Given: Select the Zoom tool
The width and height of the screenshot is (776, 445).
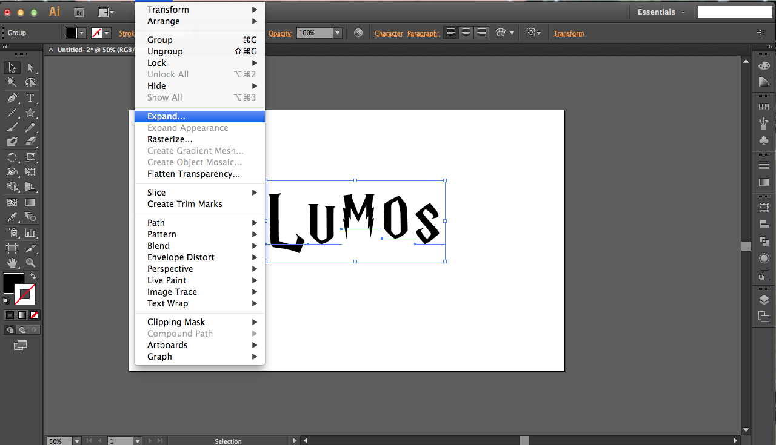Looking at the screenshot, I should pyautogui.click(x=30, y=263).
